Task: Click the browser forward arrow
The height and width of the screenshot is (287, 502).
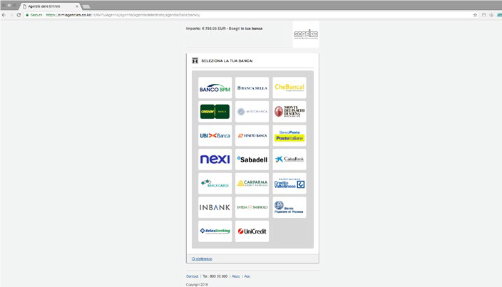Action: point(11,15)
